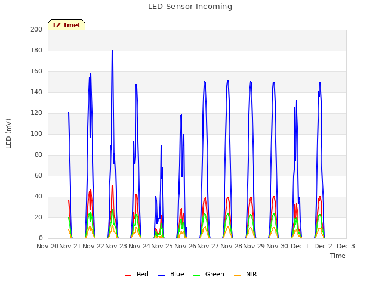
Task: Click the 160 y-axis tick label
Action: click(36, 71)
